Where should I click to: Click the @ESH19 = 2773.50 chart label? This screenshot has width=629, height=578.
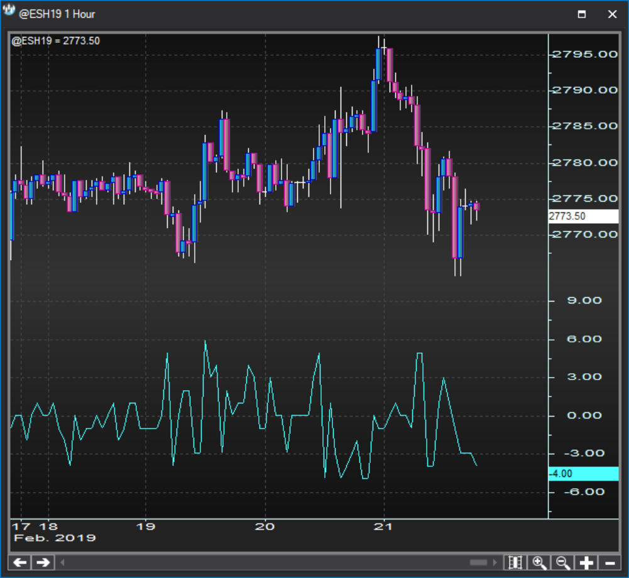tap(56, 41)
